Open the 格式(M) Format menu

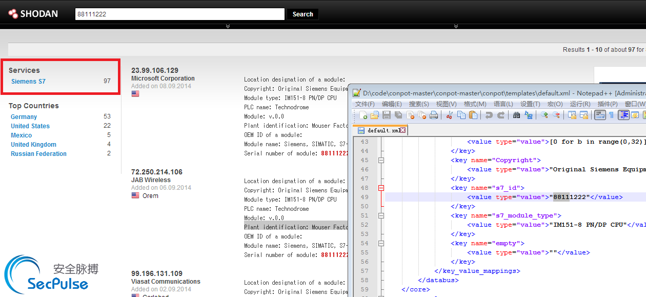click(474, 104)
